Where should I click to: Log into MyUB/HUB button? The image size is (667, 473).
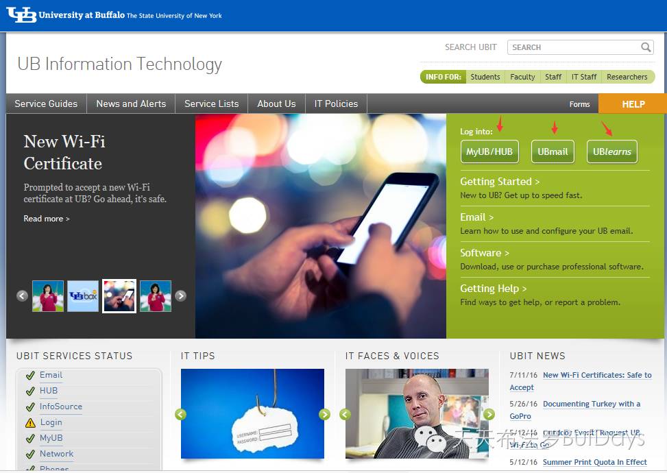pos(489,151)
